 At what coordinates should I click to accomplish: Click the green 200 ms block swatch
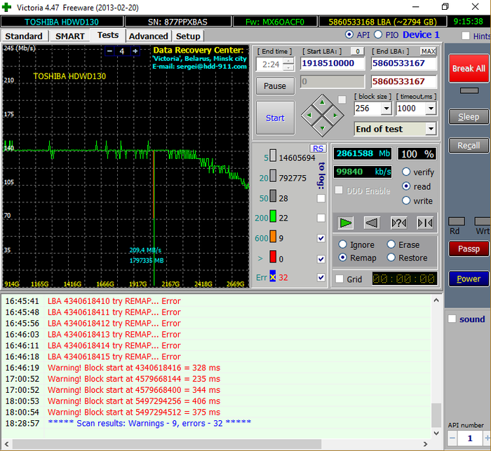coord(273,216)
